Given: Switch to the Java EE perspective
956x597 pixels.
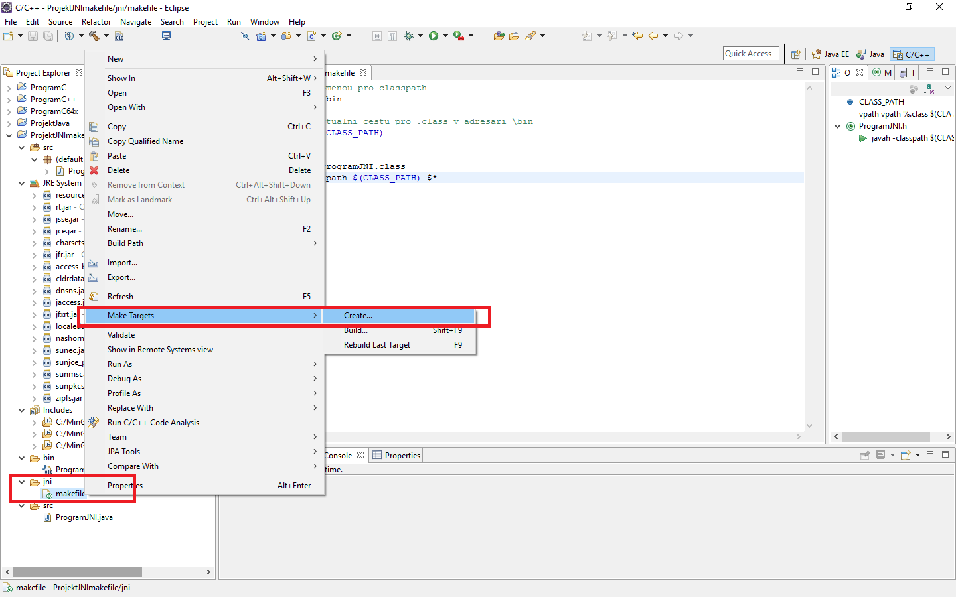Looking at the screenshot, I should (830, 54).
